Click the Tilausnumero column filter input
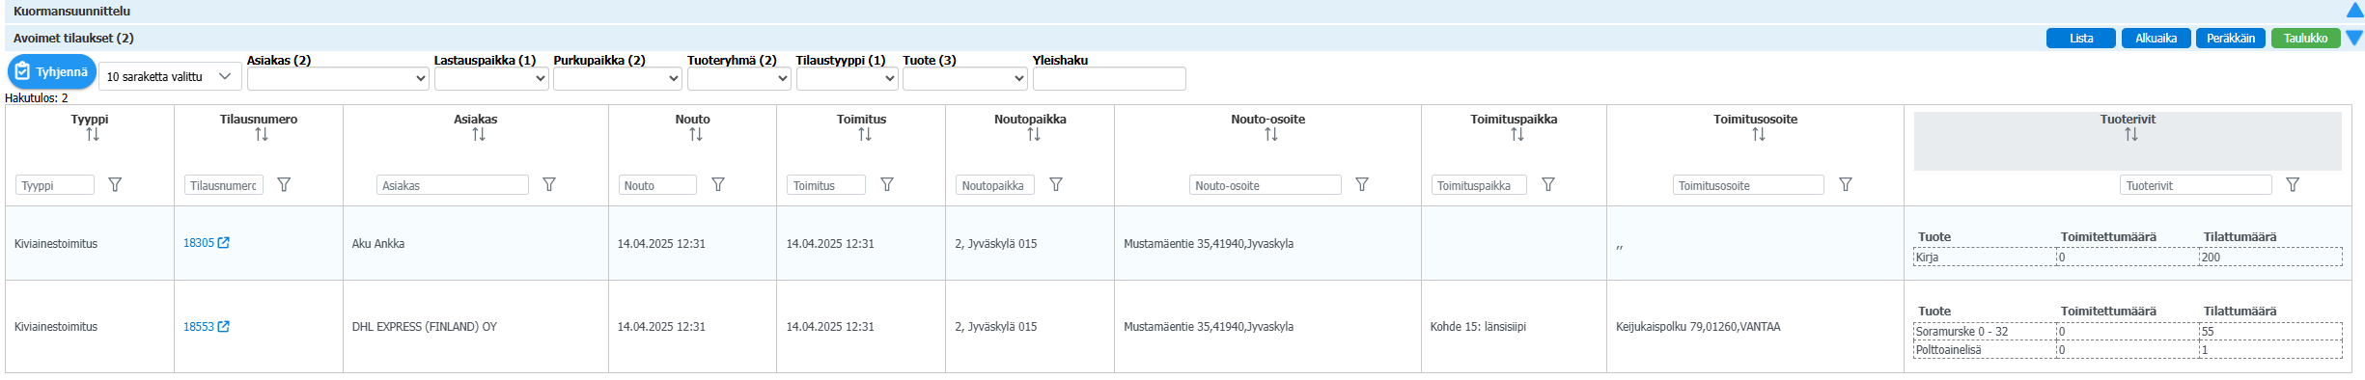This screenshot has height=380, width=2365. tap(224, 185)
